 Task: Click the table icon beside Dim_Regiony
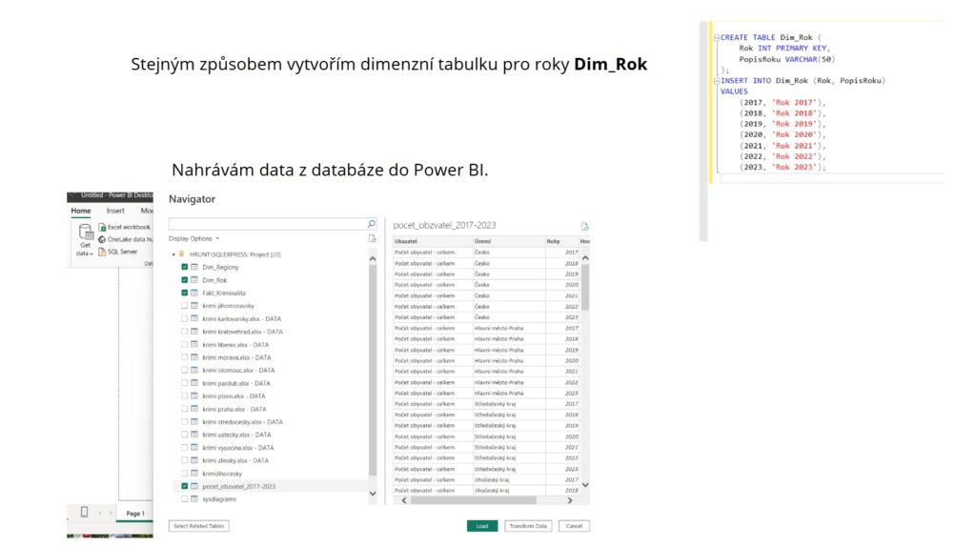point(194,267)
